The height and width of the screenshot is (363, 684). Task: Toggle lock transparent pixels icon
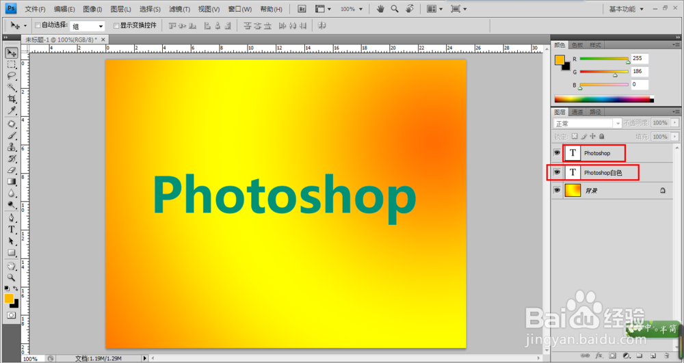(575, 137)
